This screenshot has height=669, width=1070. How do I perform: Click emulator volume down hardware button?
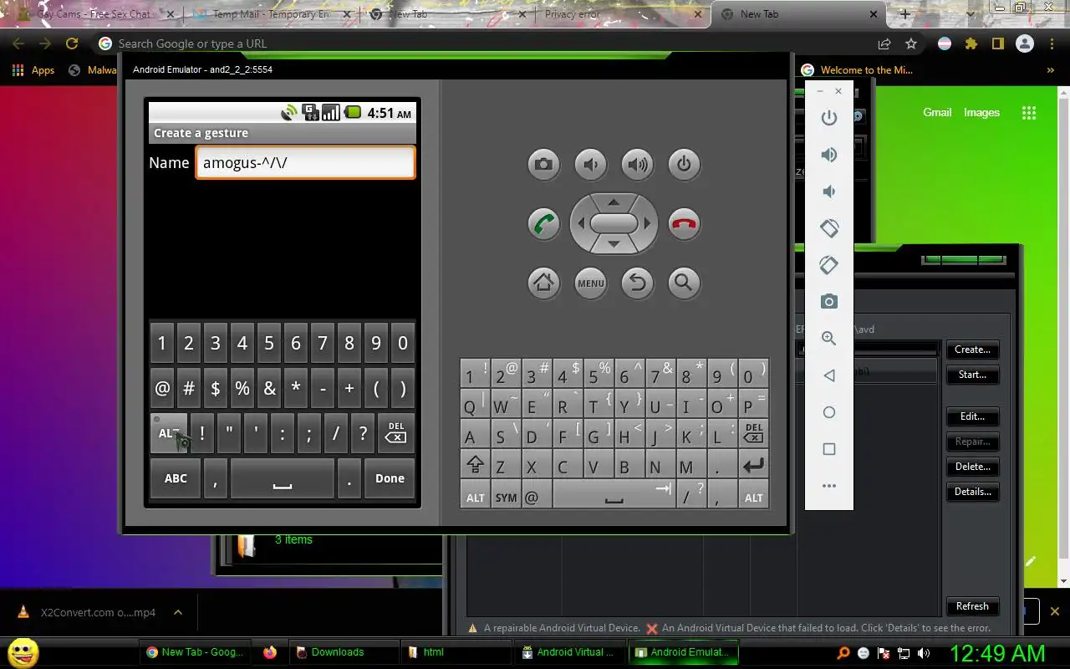pyautogui.click(x=590, y=164)
